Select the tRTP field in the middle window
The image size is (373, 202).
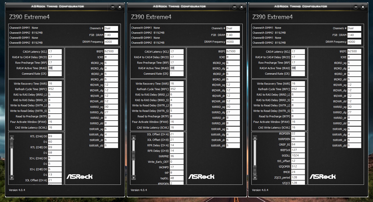pos(177,116)
